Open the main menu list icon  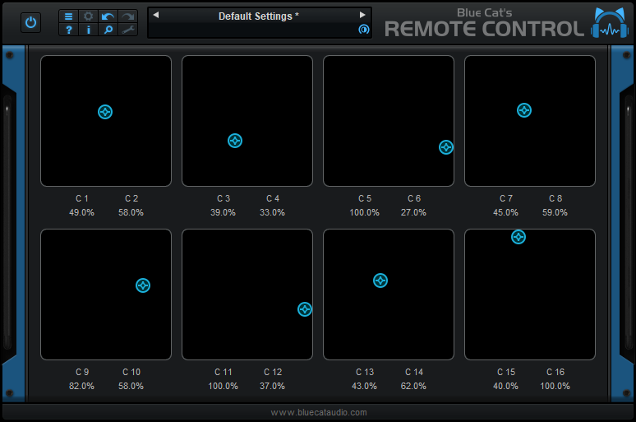pyautogui.click(x=69, y=16)
